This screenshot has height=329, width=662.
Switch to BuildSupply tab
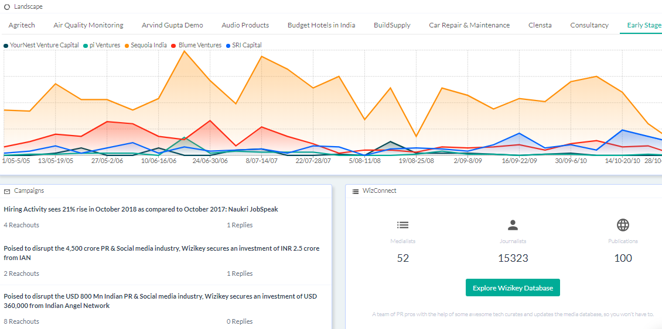[x=392, y=25]
